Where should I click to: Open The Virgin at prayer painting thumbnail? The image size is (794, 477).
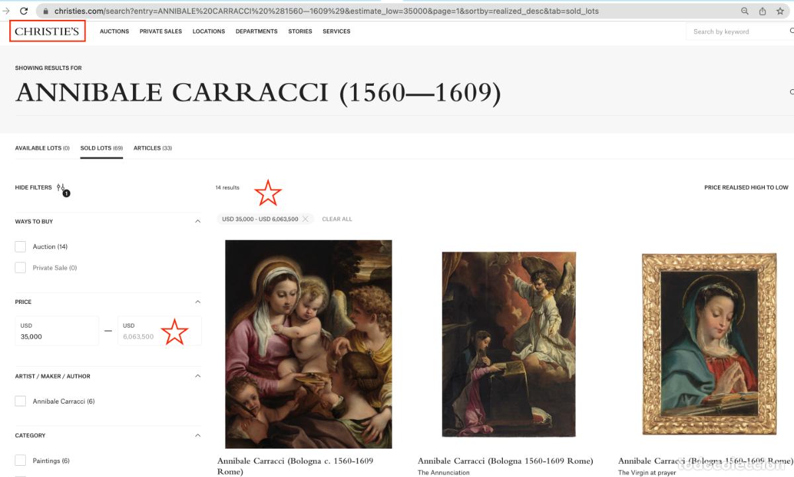[709, 344]
